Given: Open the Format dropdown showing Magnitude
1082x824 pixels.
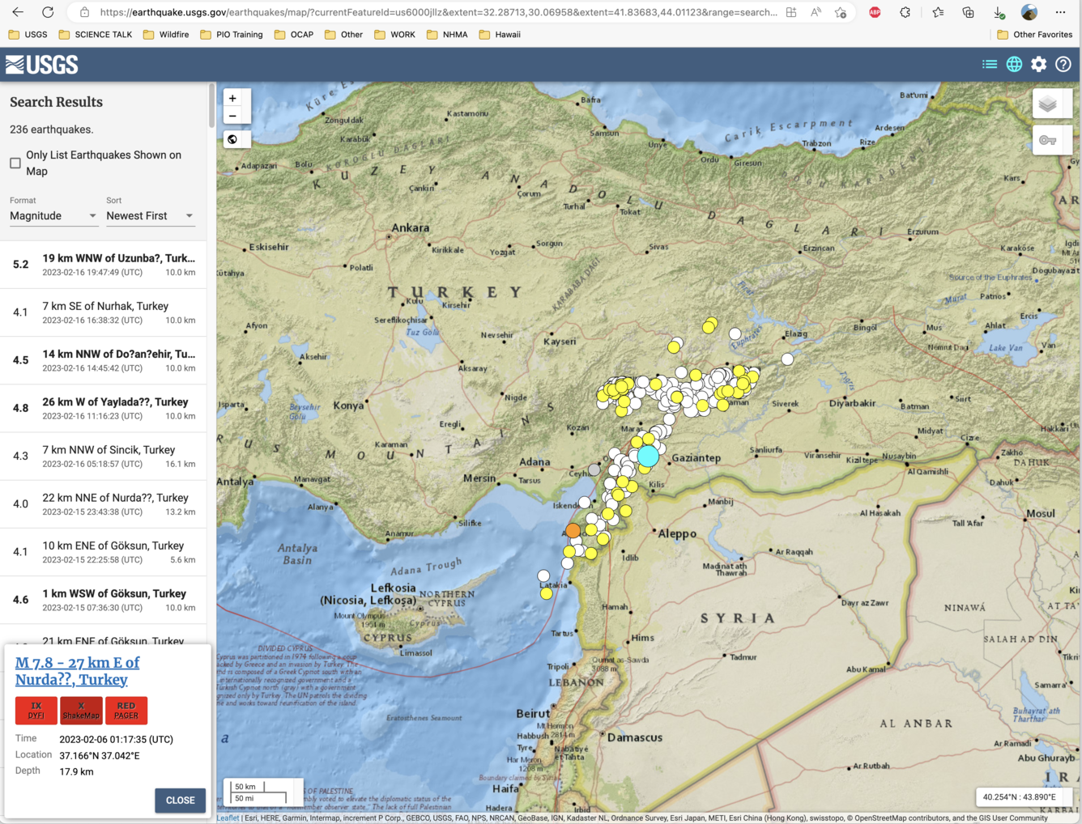Looking at the screenshot, I should (52, 215).
